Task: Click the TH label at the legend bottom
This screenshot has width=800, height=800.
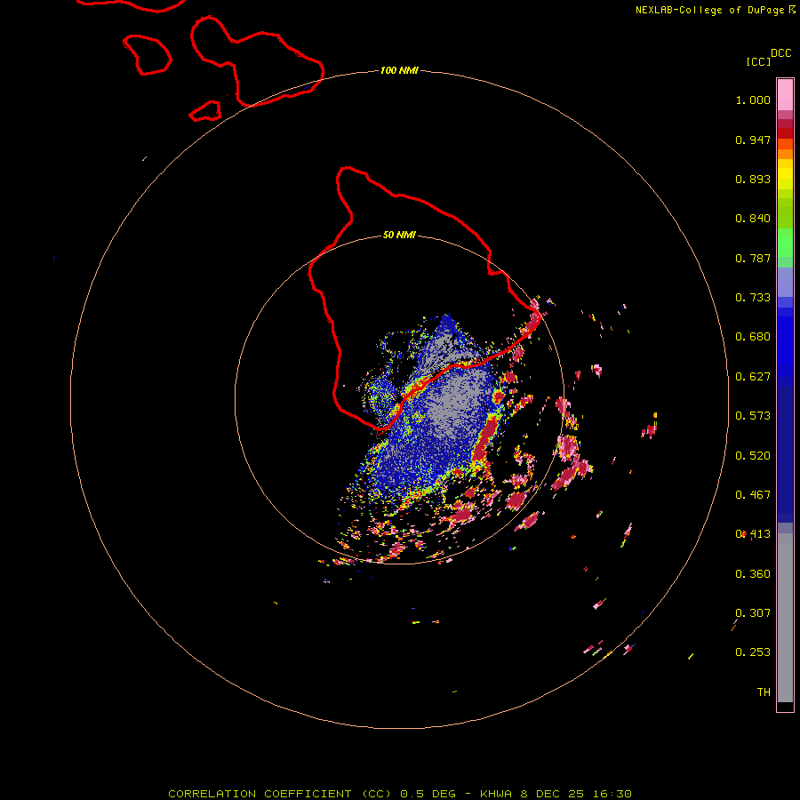Action: point(764,692)
